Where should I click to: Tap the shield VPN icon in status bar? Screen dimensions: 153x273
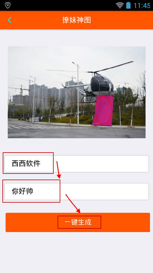click(8, 5)
